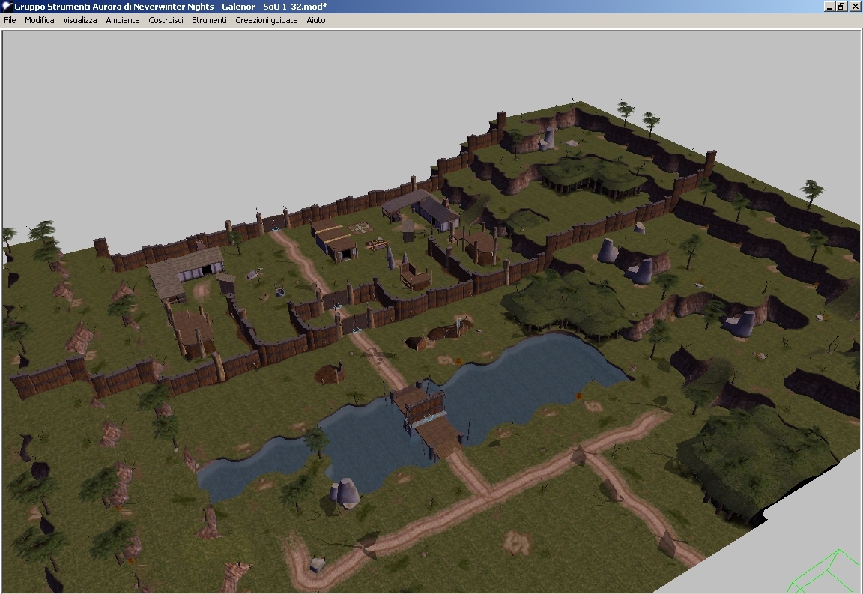Restore down the toolset window
This screenshot has height=594, width=863.
pyautogui.click(x=841, y=7)
